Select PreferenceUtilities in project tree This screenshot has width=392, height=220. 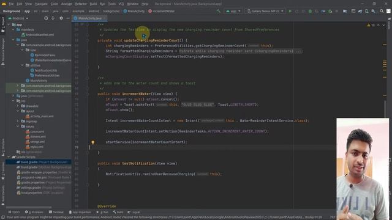[x=45, y=75]
